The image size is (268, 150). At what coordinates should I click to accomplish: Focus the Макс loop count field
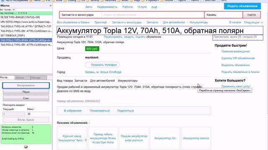tap(38, 114)
